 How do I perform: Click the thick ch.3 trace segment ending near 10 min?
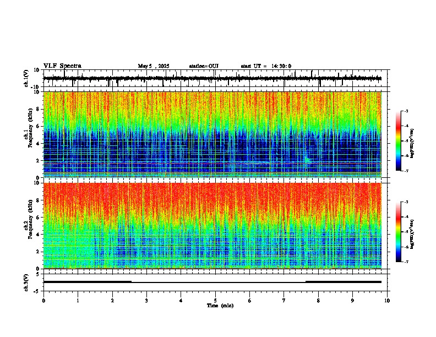tap(344, 282)
